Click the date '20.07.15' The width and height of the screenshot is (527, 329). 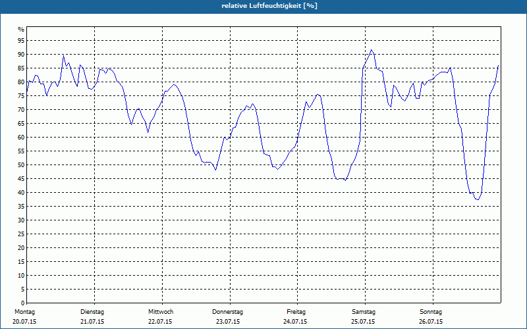pyautogui.click(x=24, y=322)
